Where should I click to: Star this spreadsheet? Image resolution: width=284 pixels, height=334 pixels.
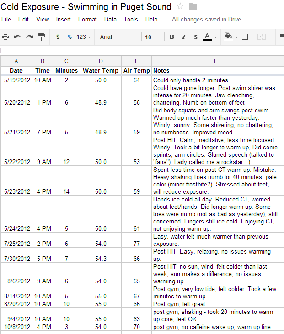pyautogui.click(x=180, y=6)
